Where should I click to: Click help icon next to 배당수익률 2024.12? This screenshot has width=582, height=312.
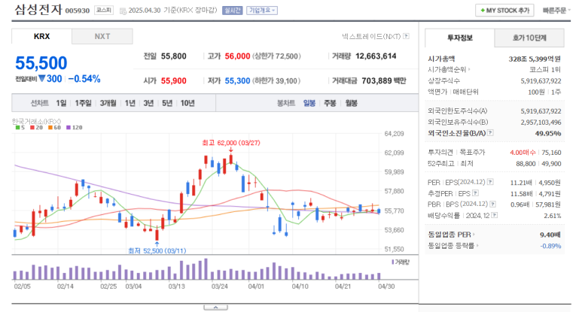coord(495,215)
